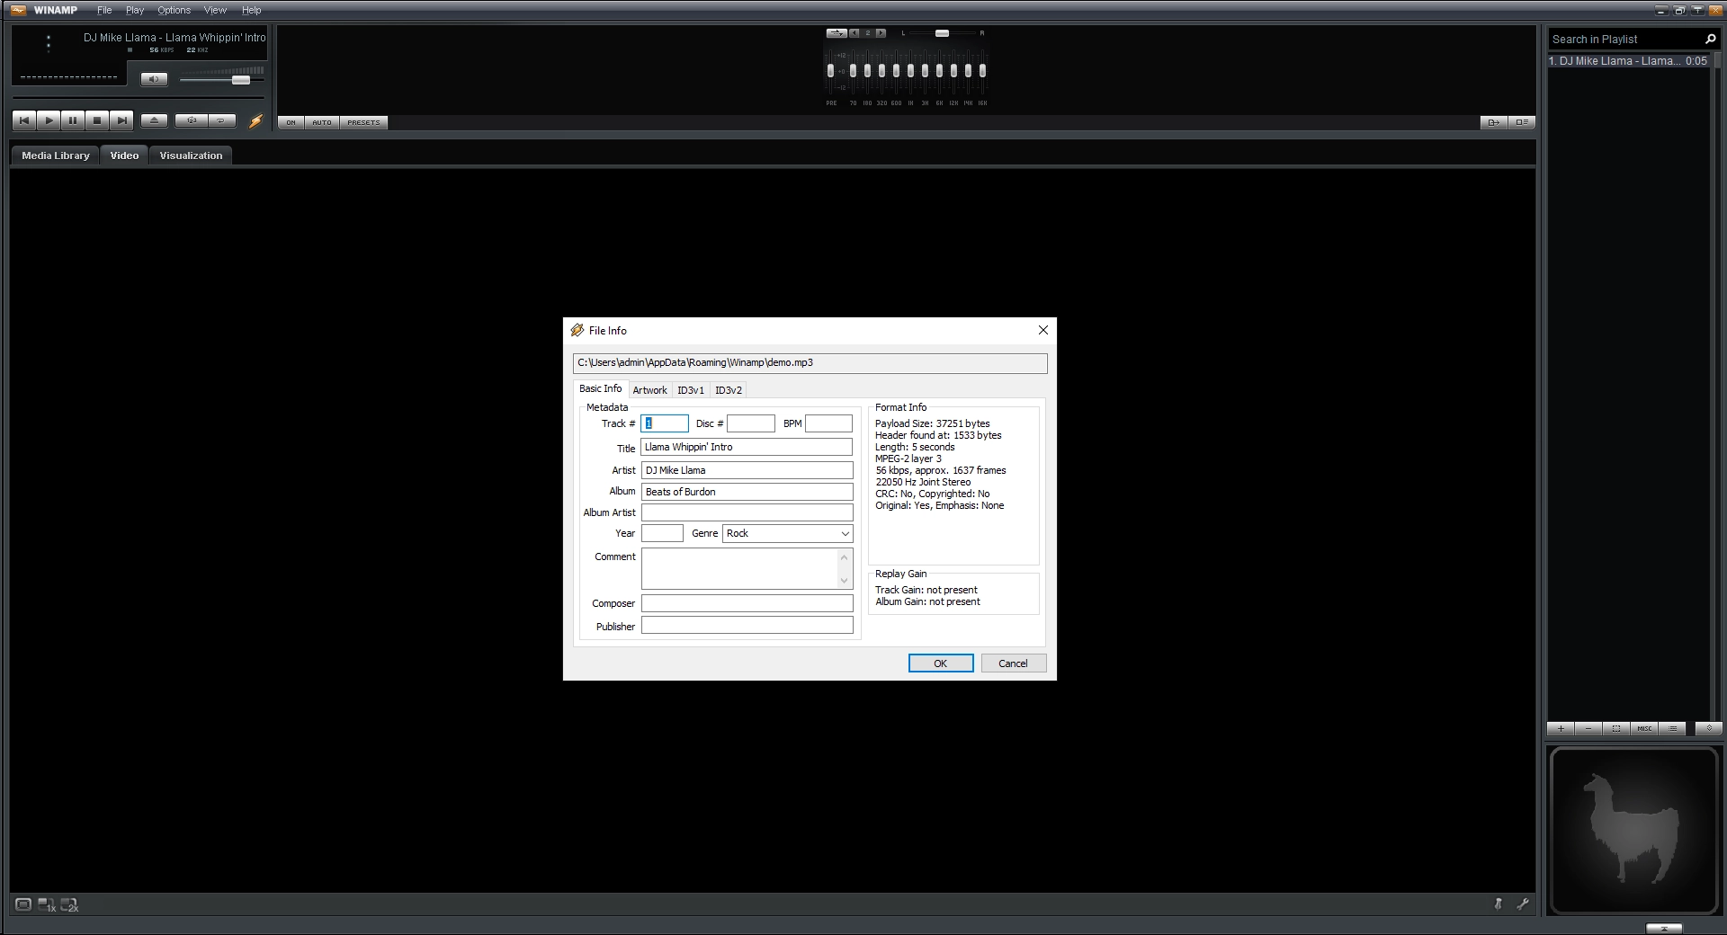Image resolution: width=1727 pixels, height=935 pixels.
Task: Toggle the repeat button
Action: click(x=220, y=120)
